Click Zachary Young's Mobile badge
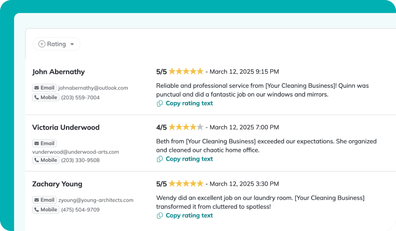 click(46, 209)
